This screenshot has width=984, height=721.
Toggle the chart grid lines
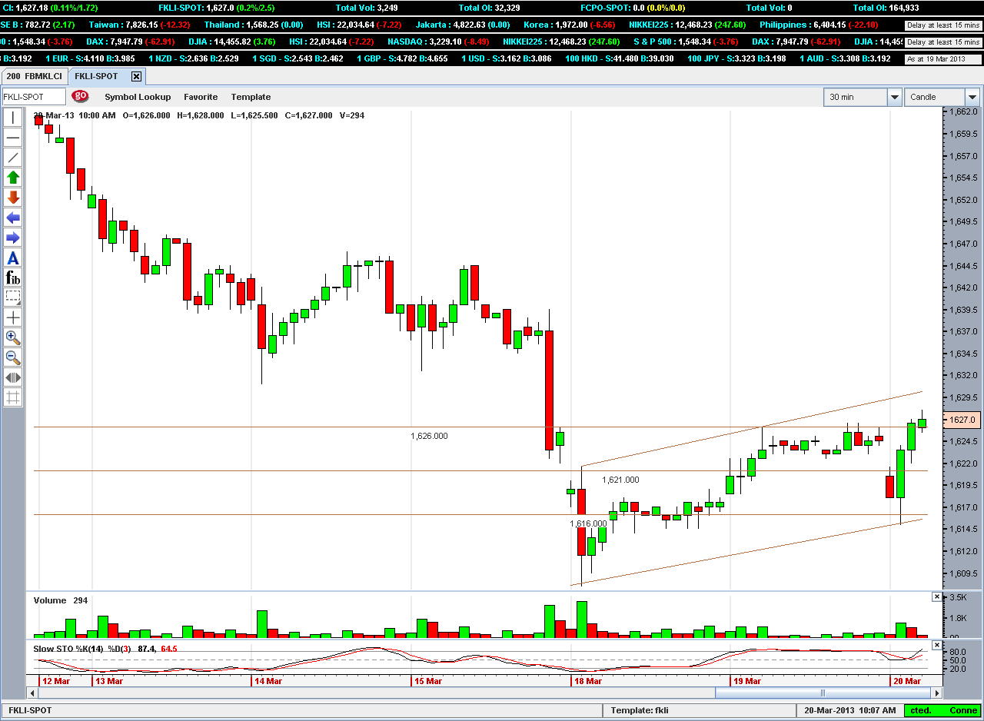[13, 397]
